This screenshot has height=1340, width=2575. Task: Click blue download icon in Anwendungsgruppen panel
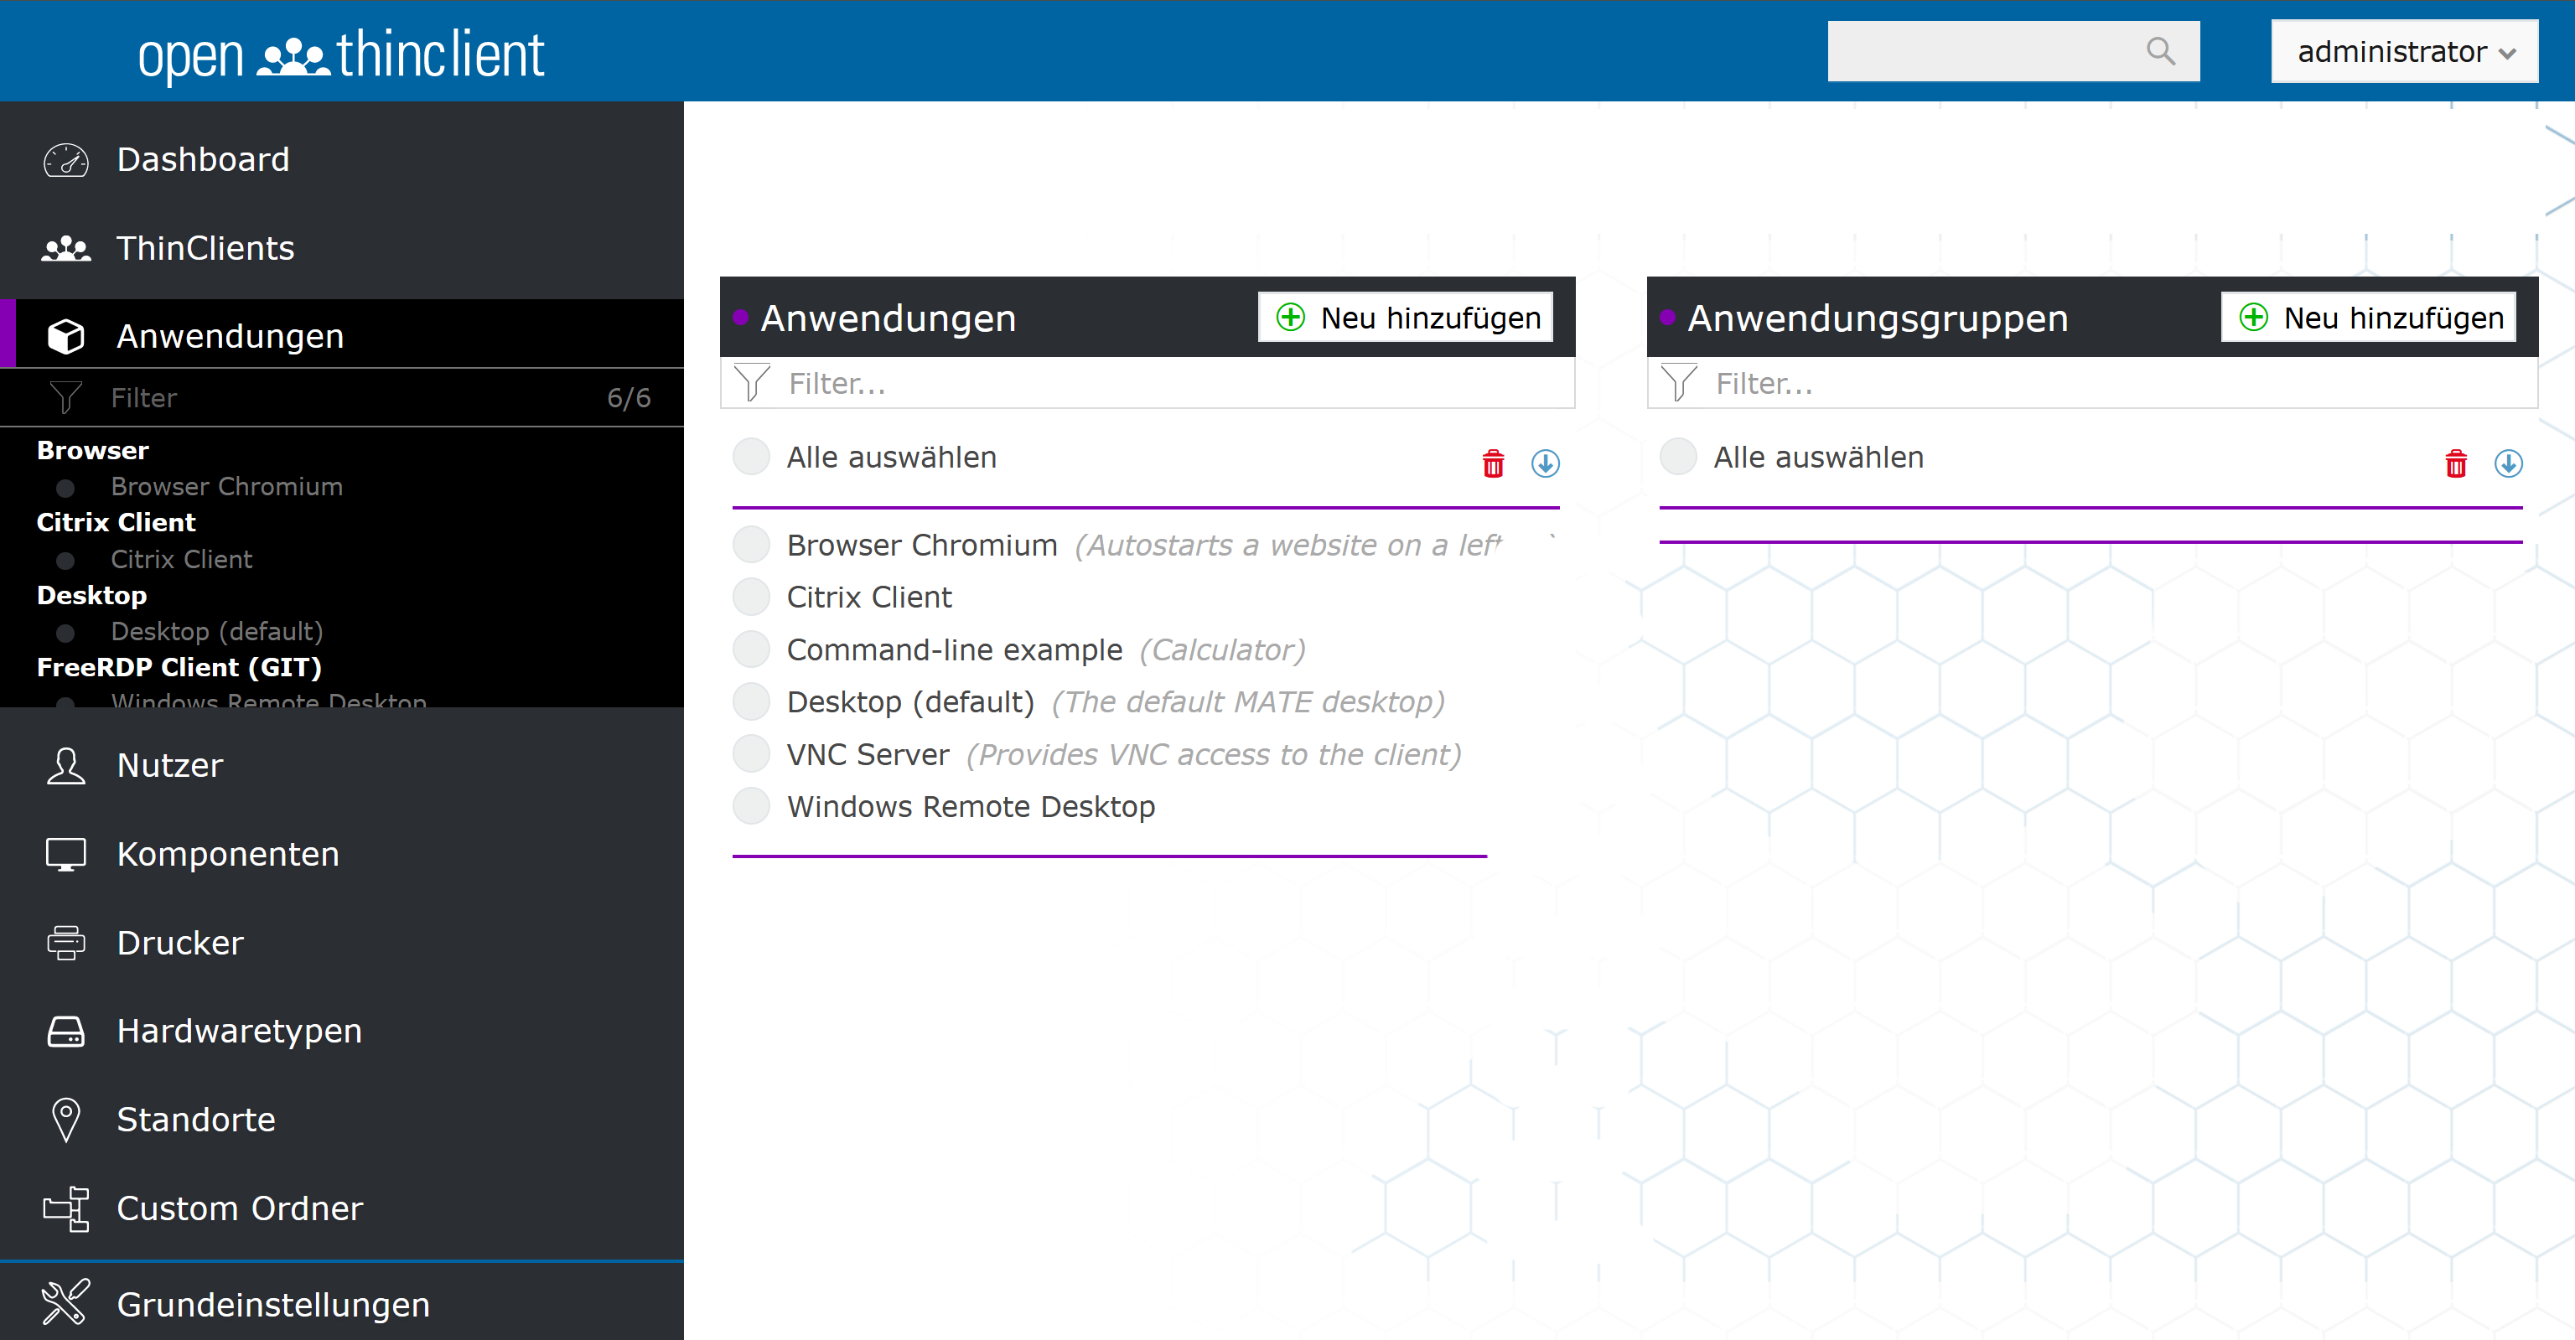coord(2507,463)
